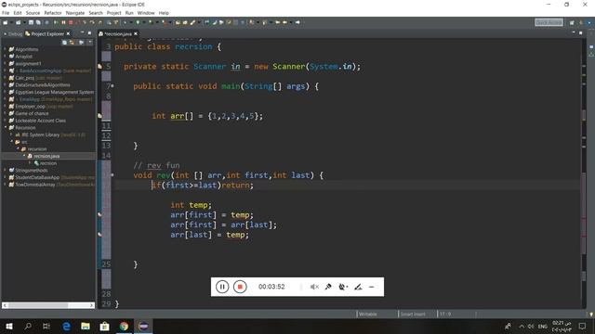The height and width of the screenshot is (334, 595).
Task: Select the TowDimintialArray project
Action: click(x=35, y=185)
